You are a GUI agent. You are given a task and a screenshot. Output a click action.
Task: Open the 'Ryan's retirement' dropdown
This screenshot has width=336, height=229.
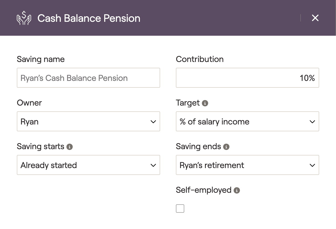click(248, 165)
